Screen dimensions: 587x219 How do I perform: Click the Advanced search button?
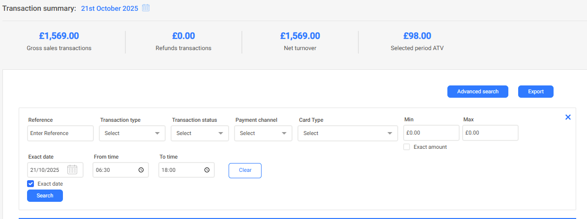pos(477,91)
